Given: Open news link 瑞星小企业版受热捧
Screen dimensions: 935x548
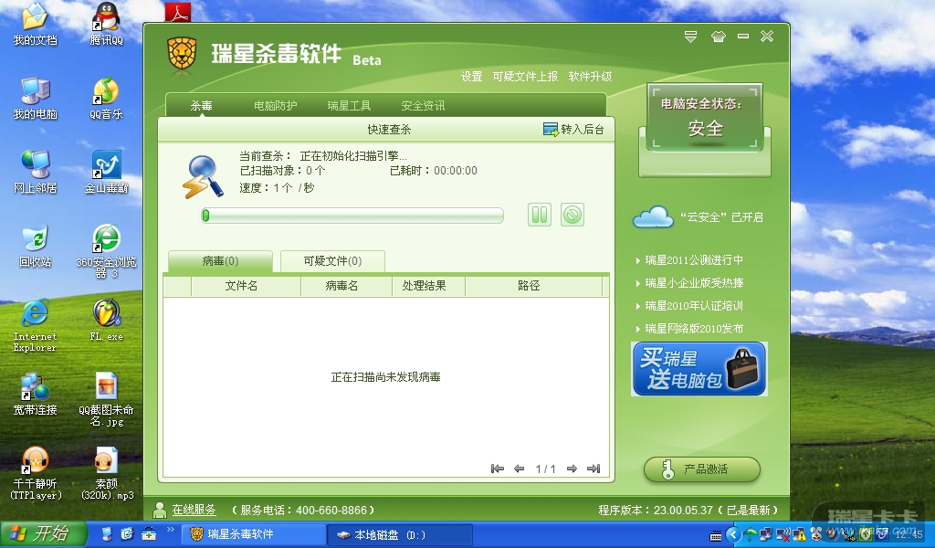Looking at the screenshot, I should [694, 282].
